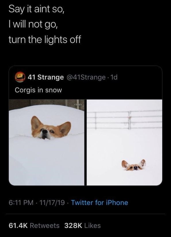The width and height of the screenshot is (171, 237).
Task: Tap the corgi ears in right photo
Action: (134, 165)
